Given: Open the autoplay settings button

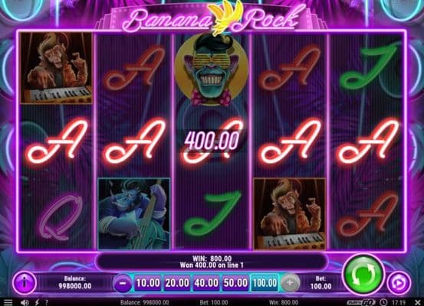Looking at the screenshot, I should [399, 283].
